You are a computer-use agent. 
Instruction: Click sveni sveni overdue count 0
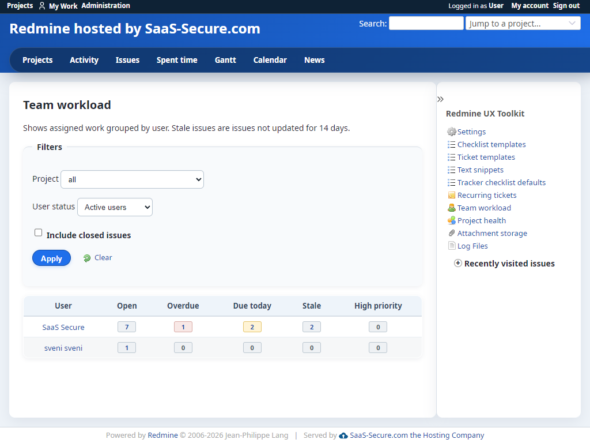[183, 348]
